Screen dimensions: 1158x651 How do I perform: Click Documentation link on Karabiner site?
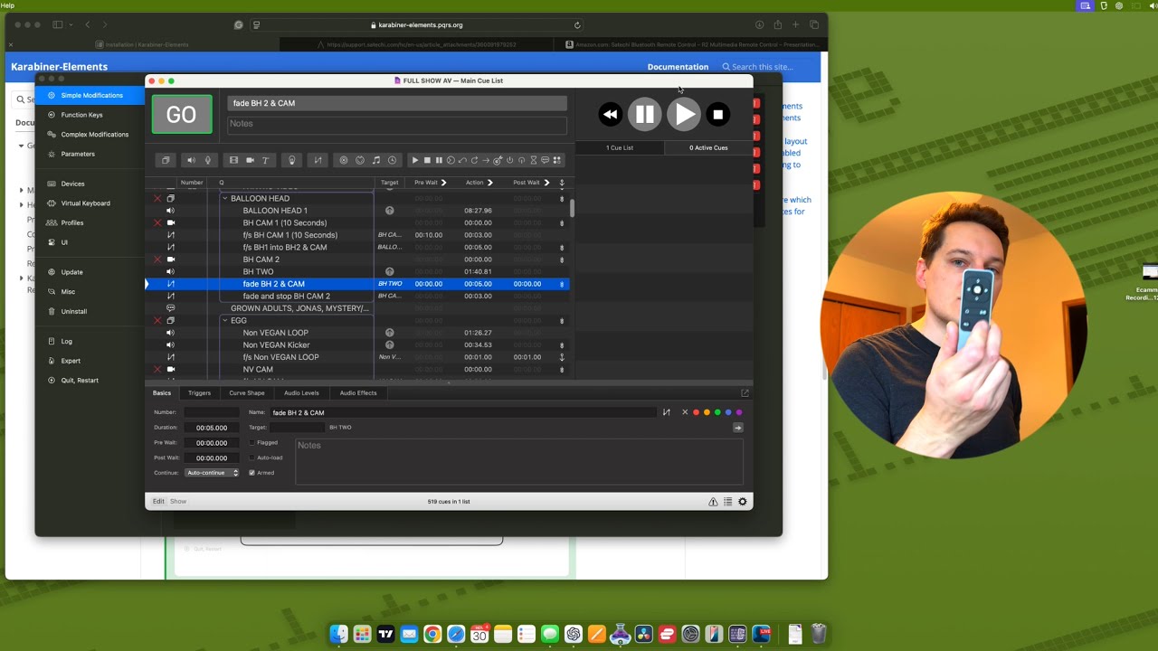[x=678, y=67]
